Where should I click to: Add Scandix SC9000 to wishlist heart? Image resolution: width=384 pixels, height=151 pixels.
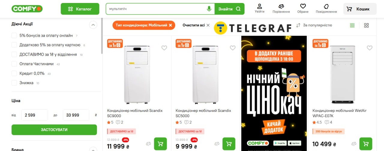pos(164,48)
